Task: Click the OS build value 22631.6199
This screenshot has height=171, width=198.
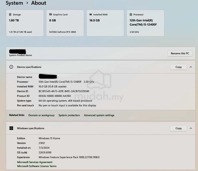Action: pyautogui.click(x=45, y=152)
